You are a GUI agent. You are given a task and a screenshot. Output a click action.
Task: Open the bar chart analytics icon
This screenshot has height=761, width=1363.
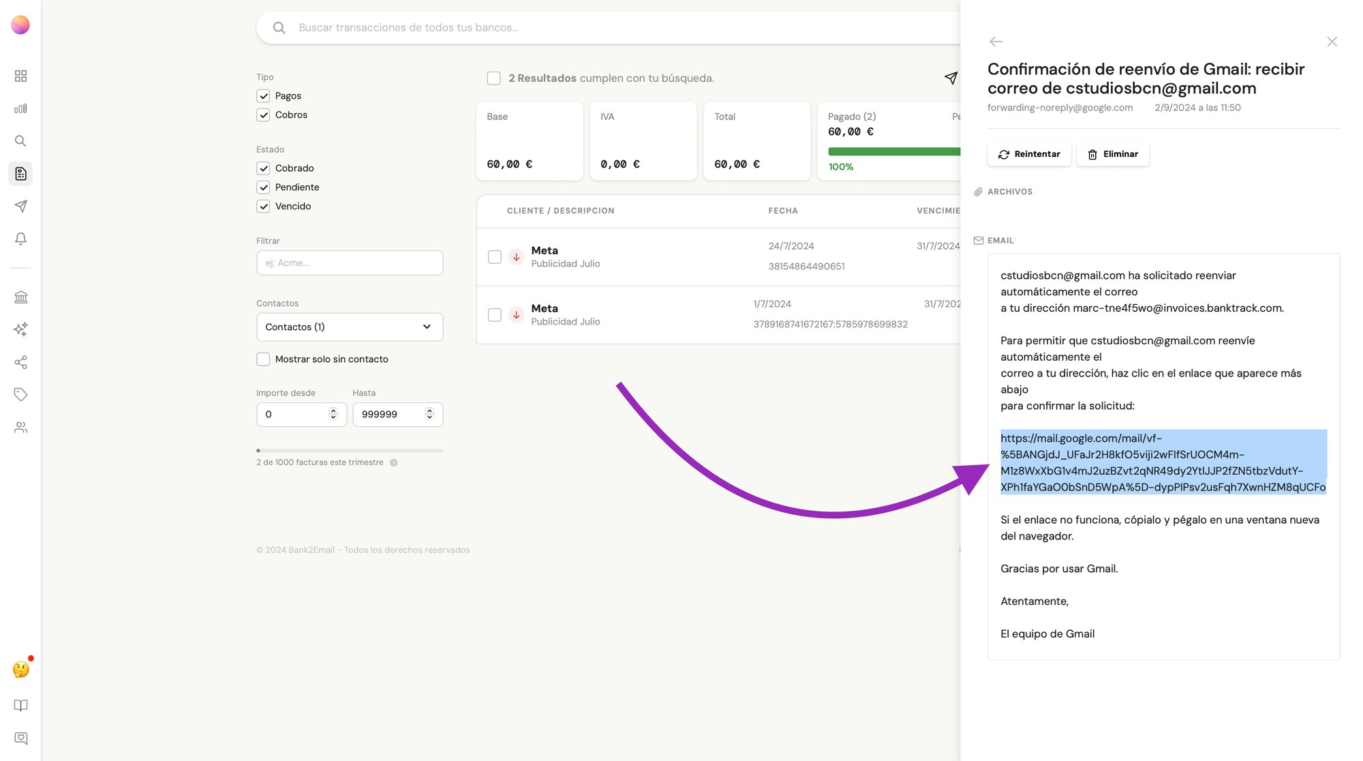tap(20, 108)
